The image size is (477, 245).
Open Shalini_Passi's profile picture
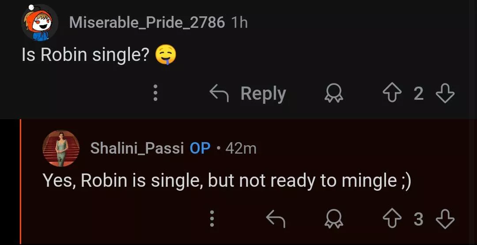point(61,148)
